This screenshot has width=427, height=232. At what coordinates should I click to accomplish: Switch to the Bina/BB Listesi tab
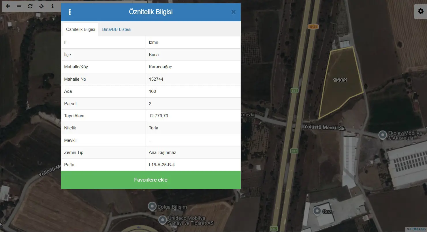[117, 29]
